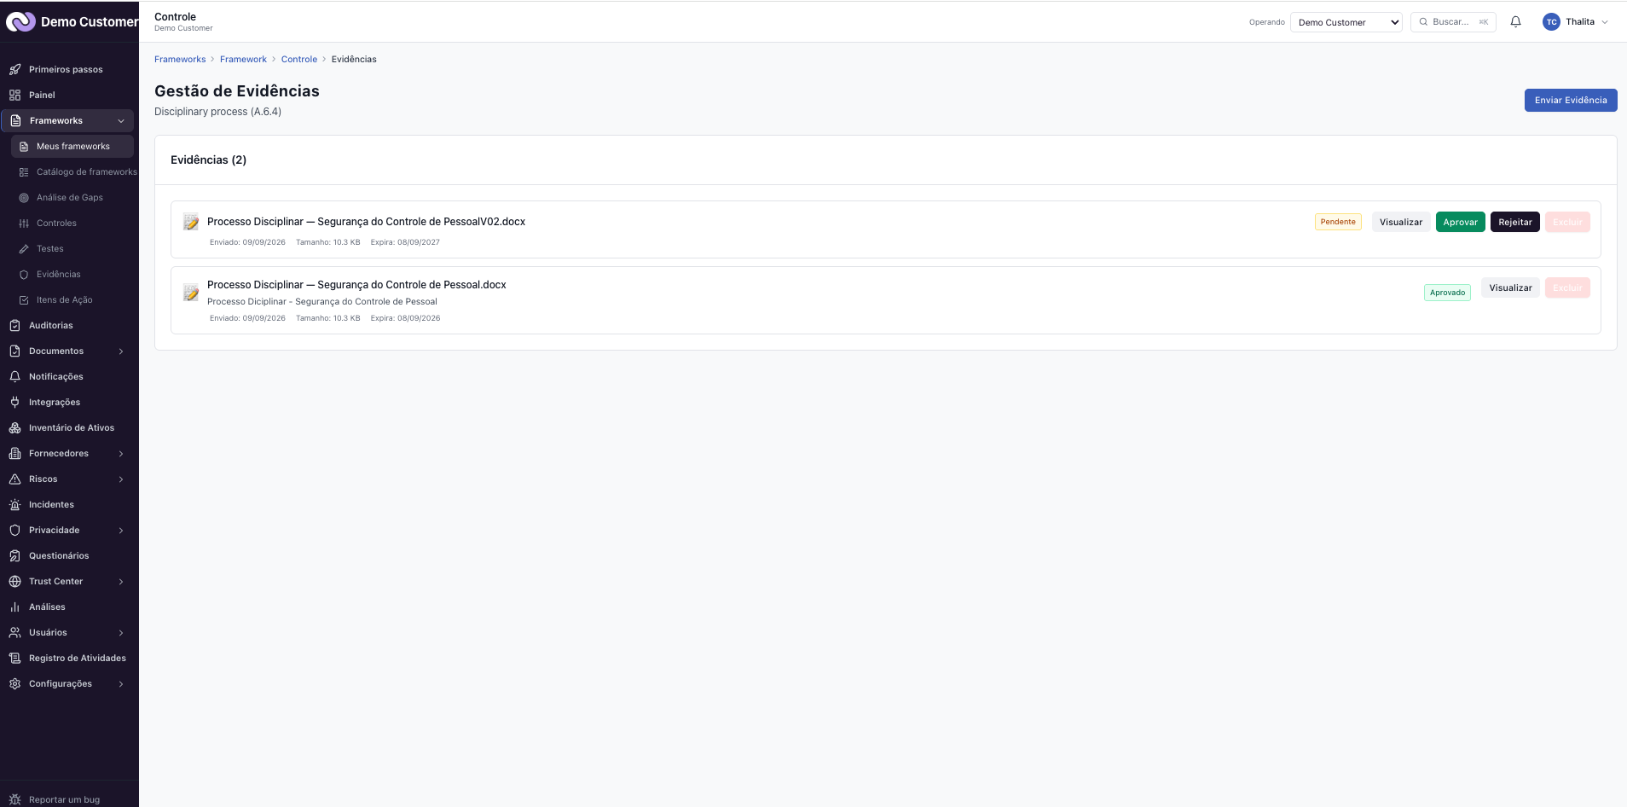
Task: Click the bug icon for Reportar um bug
Action: click(x=14, y=799)
